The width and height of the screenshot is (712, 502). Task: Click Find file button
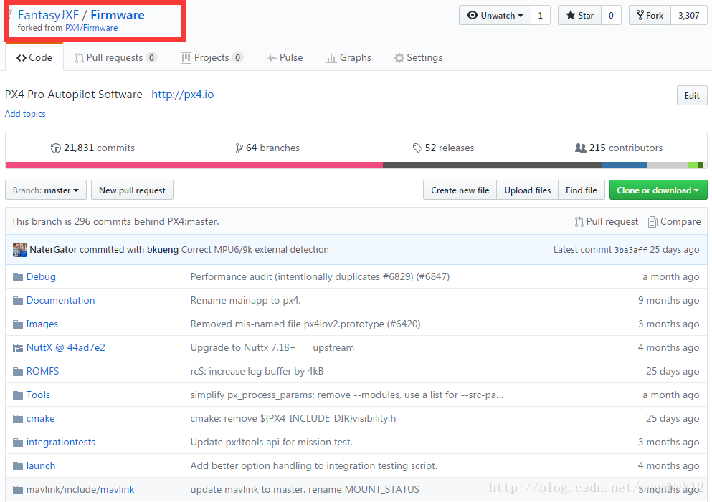582,190
